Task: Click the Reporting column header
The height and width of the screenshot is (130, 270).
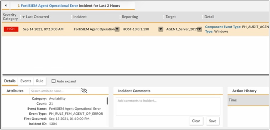Action: (130, 17)
